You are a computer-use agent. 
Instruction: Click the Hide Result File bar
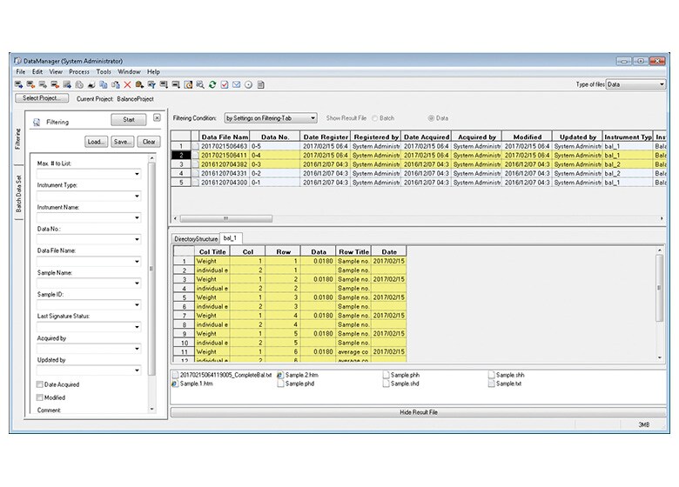419,412
